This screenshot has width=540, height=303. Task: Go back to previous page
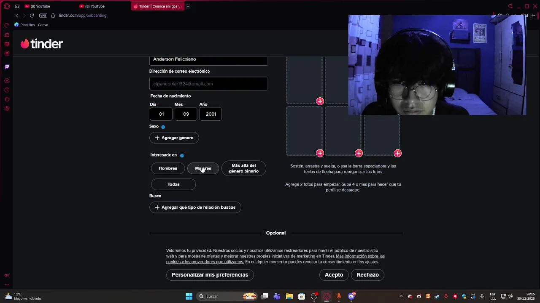(17, 16)
